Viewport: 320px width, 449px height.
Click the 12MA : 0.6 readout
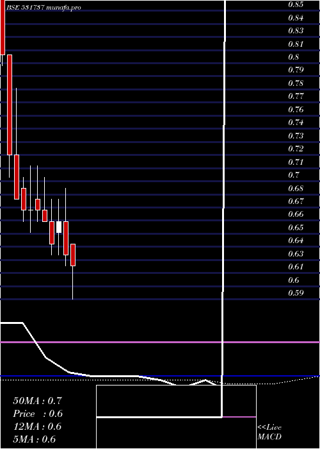pos(37,427)
